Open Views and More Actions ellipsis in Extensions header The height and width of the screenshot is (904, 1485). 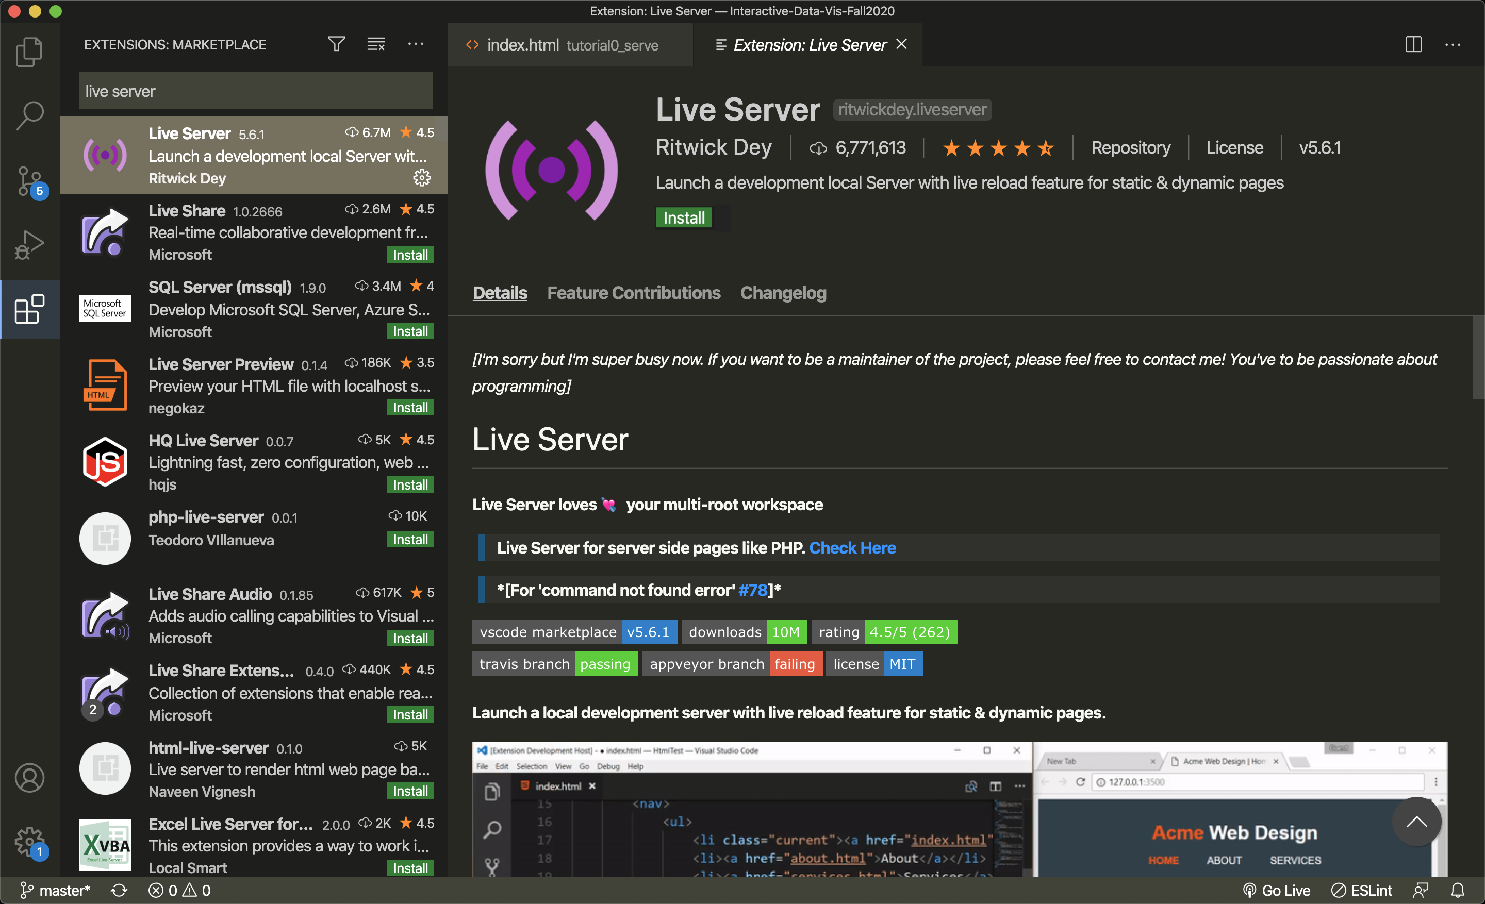tap(415, 44)
